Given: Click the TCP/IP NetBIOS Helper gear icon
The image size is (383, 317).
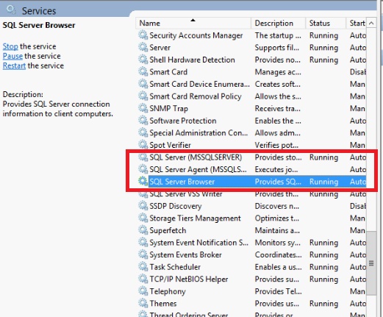Looking at the screenshot, I should [143, 279].
